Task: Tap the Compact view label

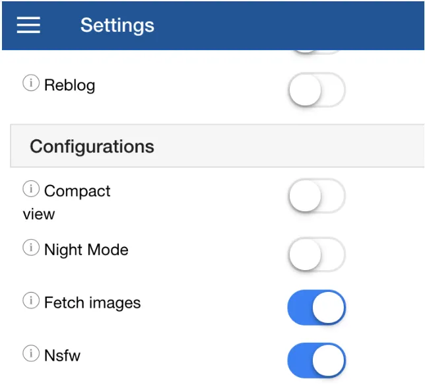Action: (67, 202)
